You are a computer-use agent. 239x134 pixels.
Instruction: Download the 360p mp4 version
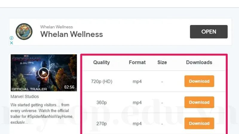point(199,102)
